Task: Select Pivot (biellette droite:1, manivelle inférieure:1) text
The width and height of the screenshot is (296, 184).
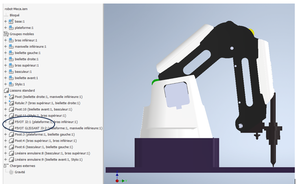Action: click(x=48, y=97)
